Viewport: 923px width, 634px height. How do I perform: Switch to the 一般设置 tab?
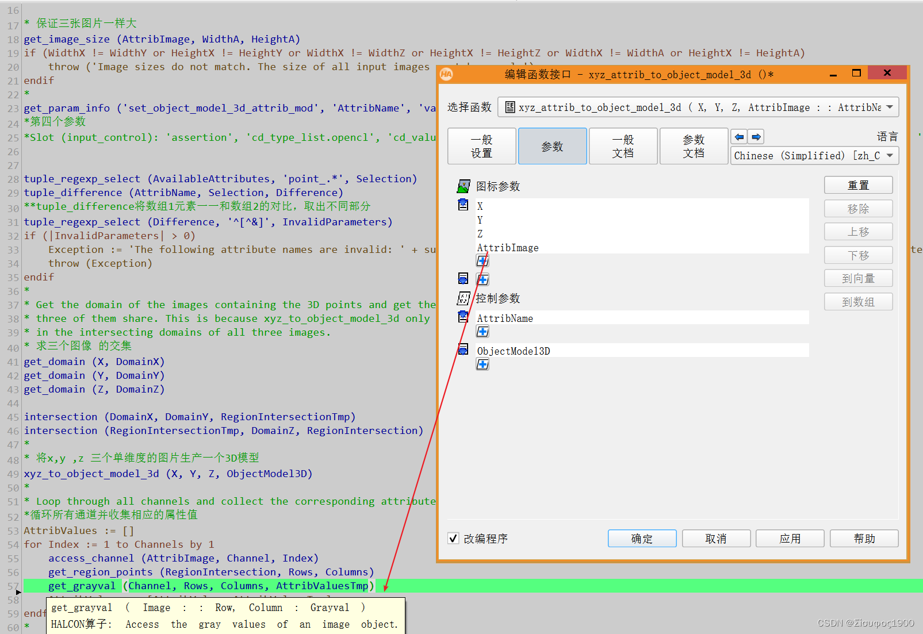pos(481,146)
